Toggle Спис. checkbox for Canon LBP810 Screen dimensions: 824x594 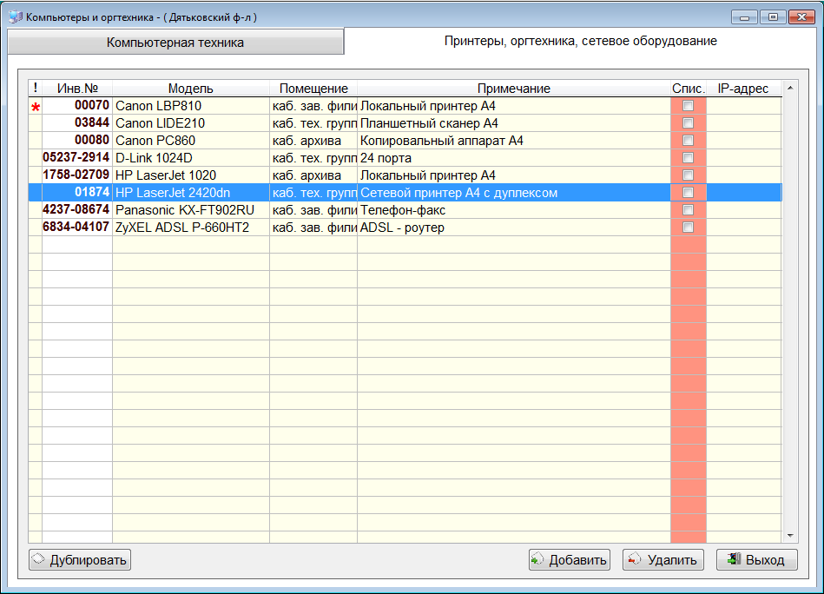click(688, 106)
